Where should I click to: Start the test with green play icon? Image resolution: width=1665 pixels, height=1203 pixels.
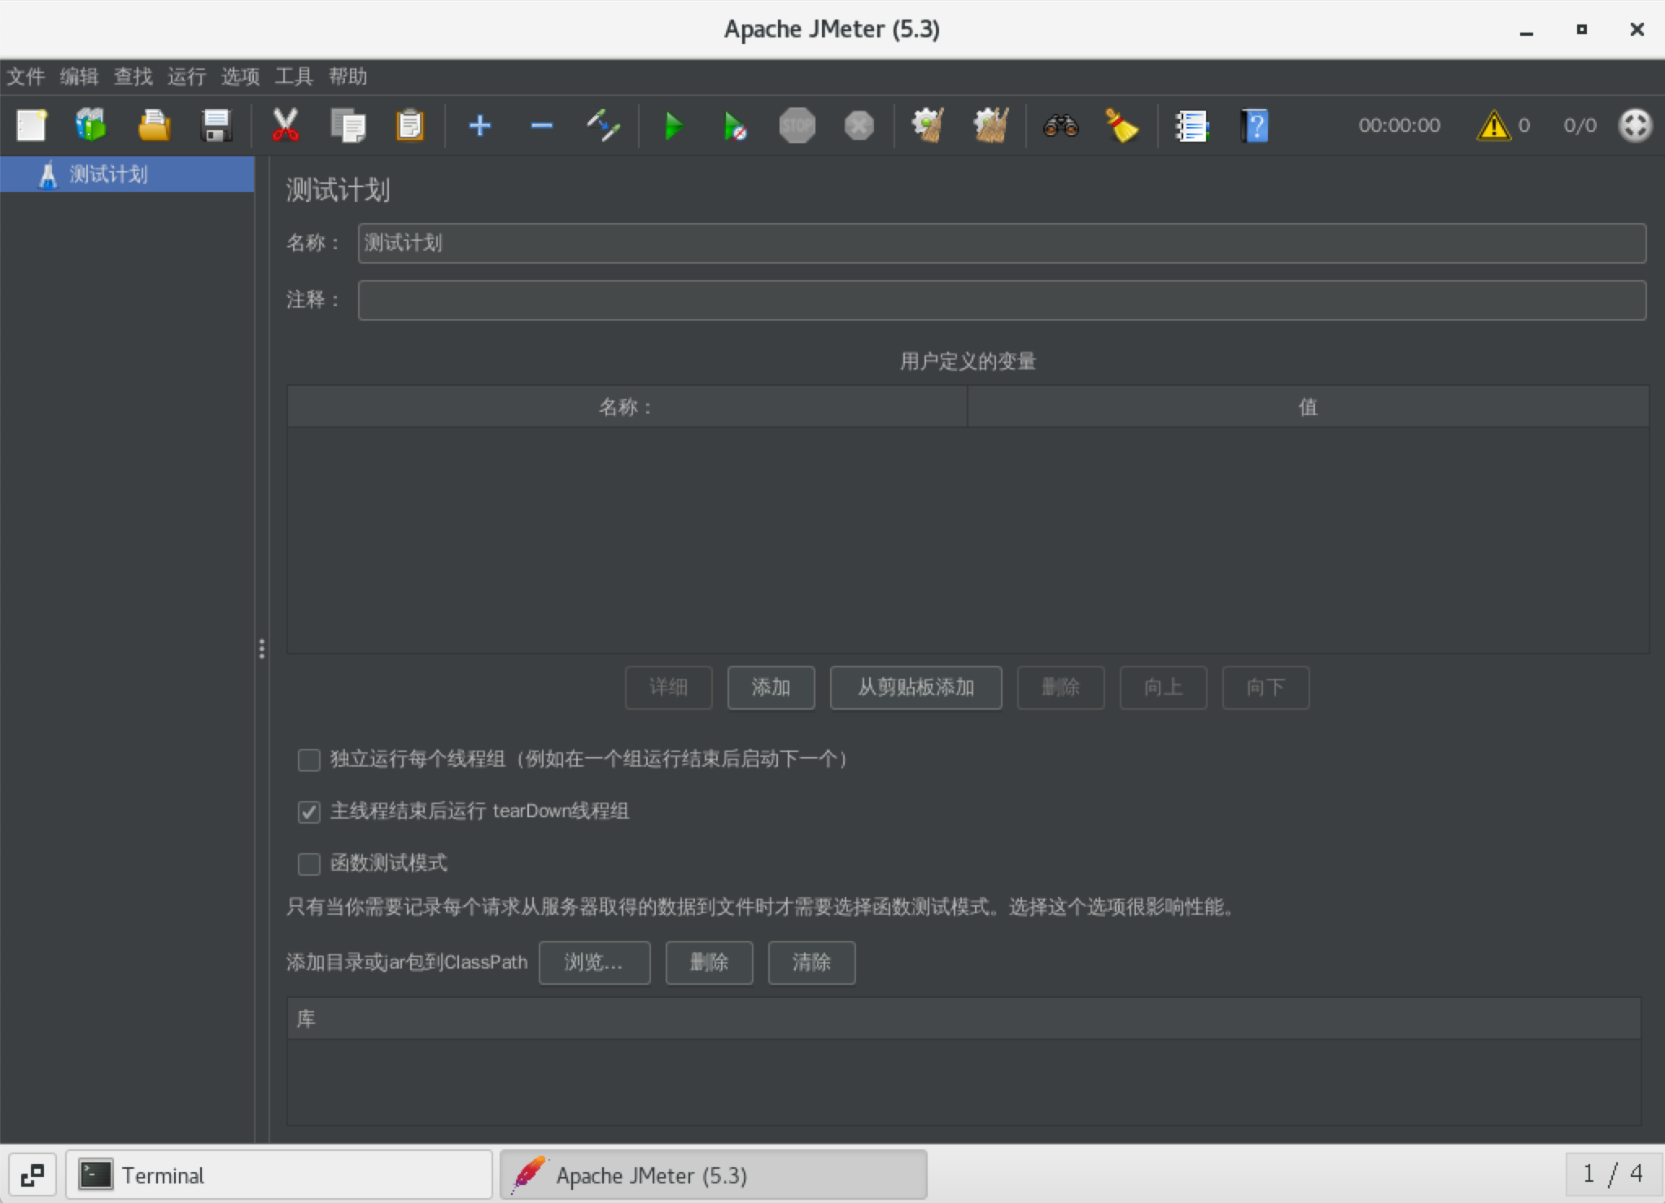674,126
